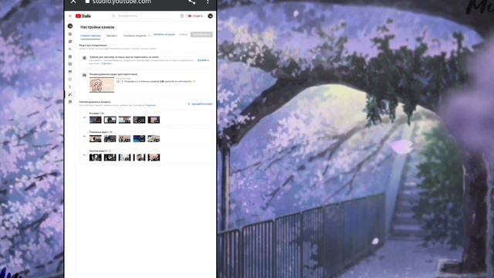
Task: Open third thumbnail in 'Все видео' row
Action: tap(124, 120)
